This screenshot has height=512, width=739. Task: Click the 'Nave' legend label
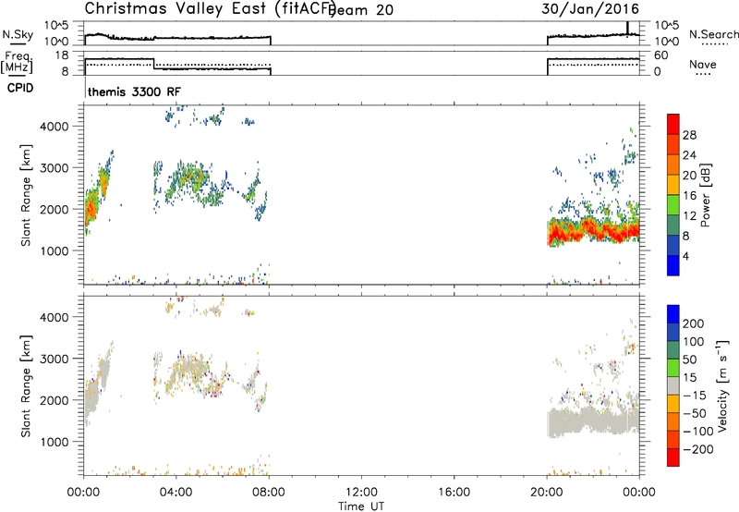[703, 65]
